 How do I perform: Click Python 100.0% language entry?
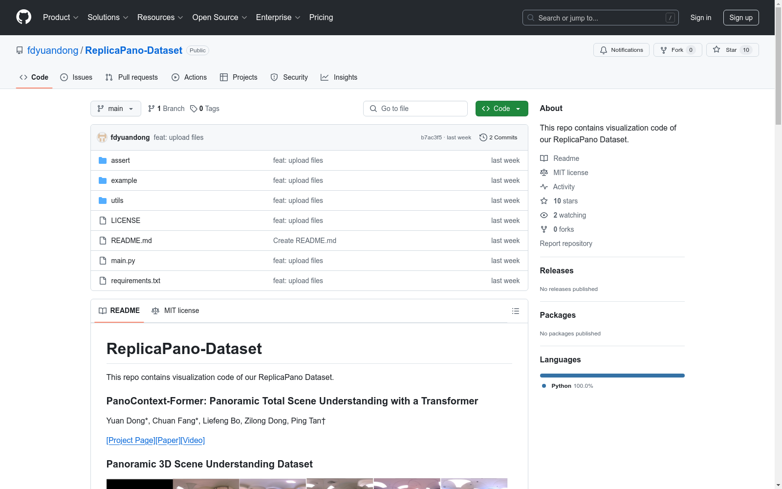point(567,386)
